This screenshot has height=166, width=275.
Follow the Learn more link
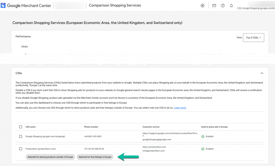(x=180, y=108)
